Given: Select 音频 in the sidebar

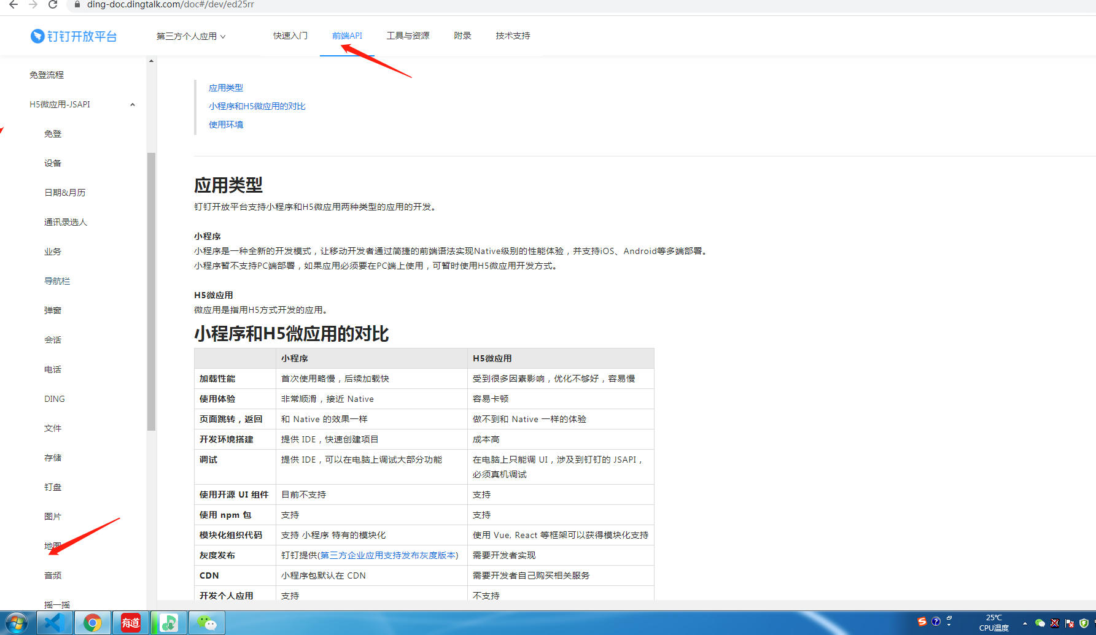Looking at the screenshot, I should [x=53, y=575].
